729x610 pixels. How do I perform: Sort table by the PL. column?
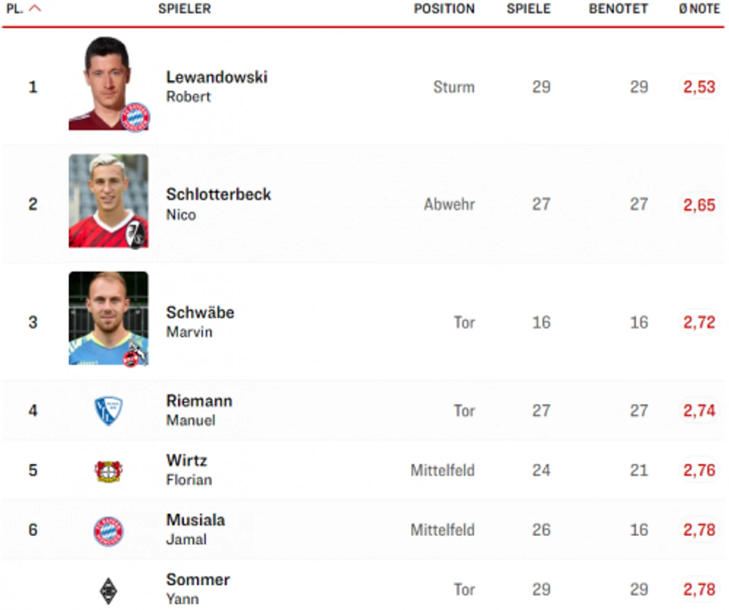pos(14,9)
